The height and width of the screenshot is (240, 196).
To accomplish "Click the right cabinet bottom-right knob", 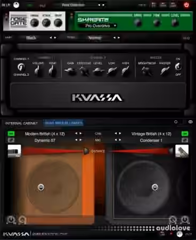I will (185, 220).
